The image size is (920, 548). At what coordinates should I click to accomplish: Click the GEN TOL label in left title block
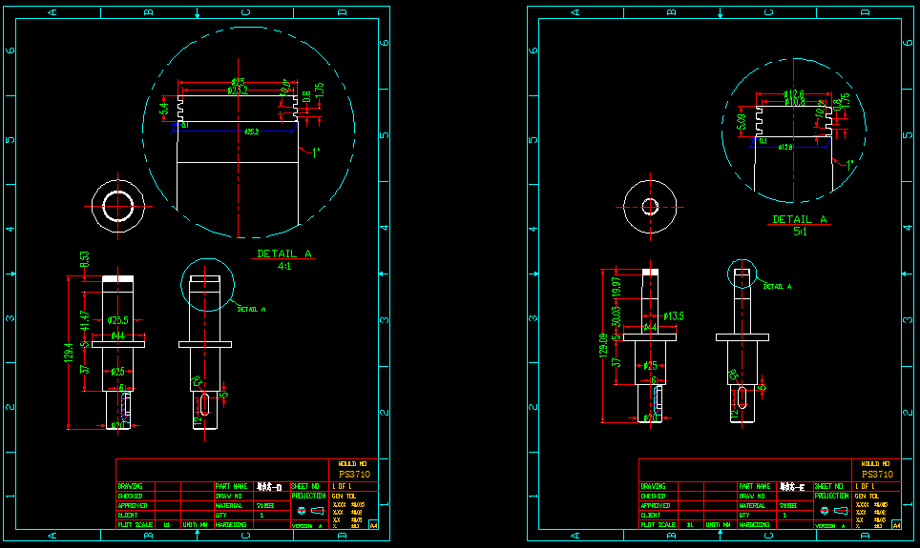coord(344,497)
